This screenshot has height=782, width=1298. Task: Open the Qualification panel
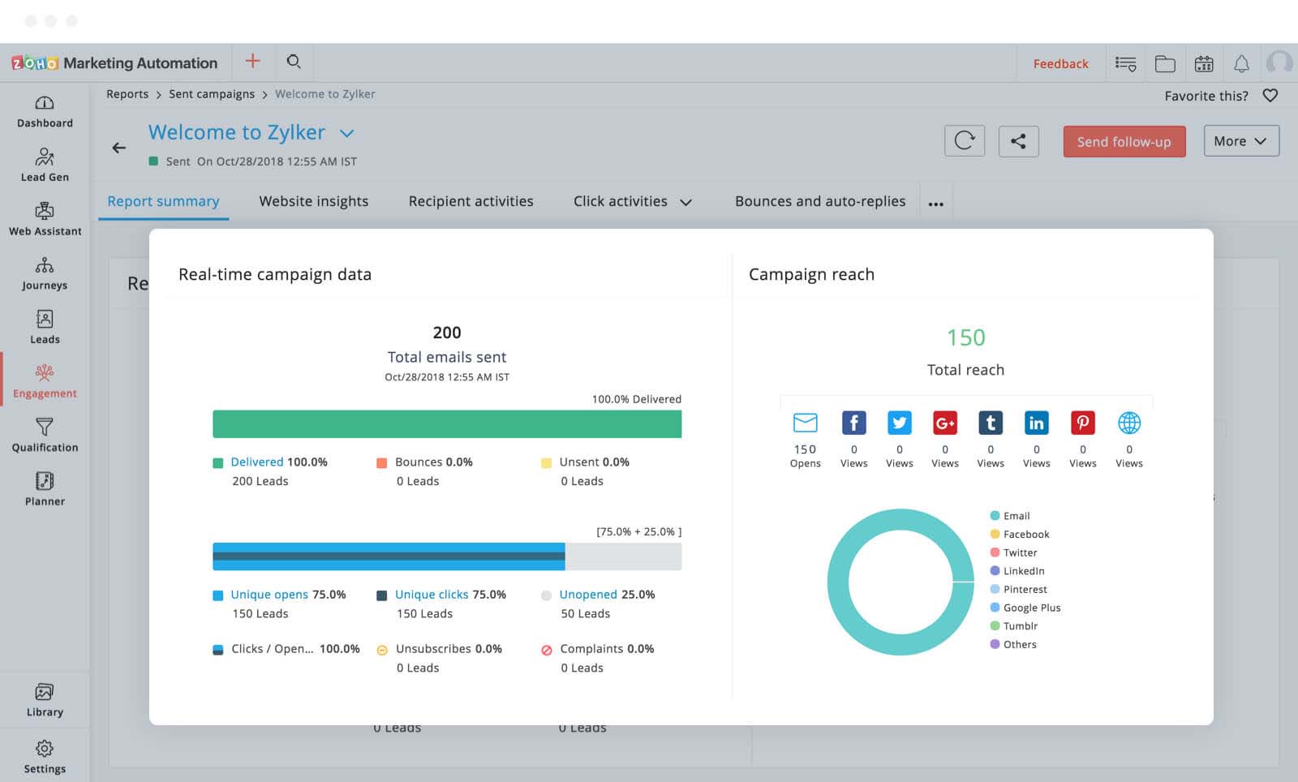coord(45,436)
